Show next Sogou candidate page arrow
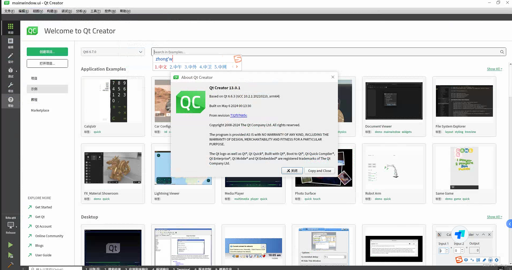Viewport: 512px width, 270px height. (237, 67)
